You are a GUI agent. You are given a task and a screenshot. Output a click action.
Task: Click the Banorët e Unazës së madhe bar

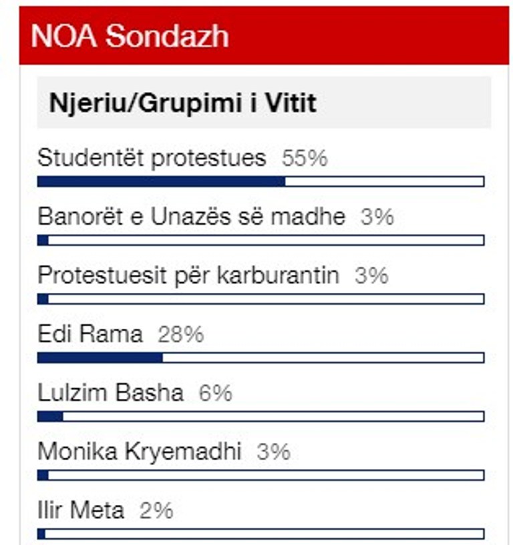pyautogui.click(x=261, y=240)
